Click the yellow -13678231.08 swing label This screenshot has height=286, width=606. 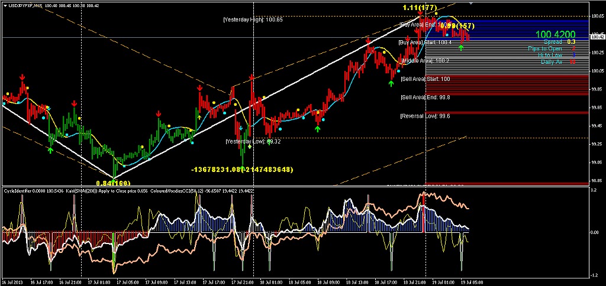[x=242, y=170]
